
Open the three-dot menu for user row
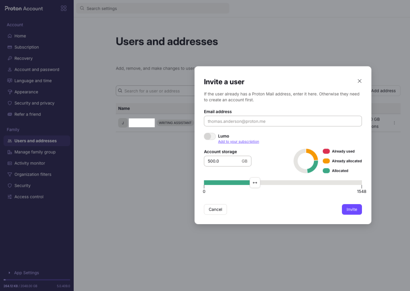(394, 123)
